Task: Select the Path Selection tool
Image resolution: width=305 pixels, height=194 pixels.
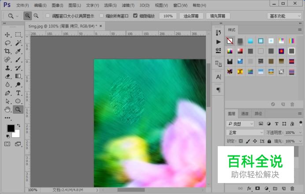Action: pyautogui.click(x=7, y=101)
